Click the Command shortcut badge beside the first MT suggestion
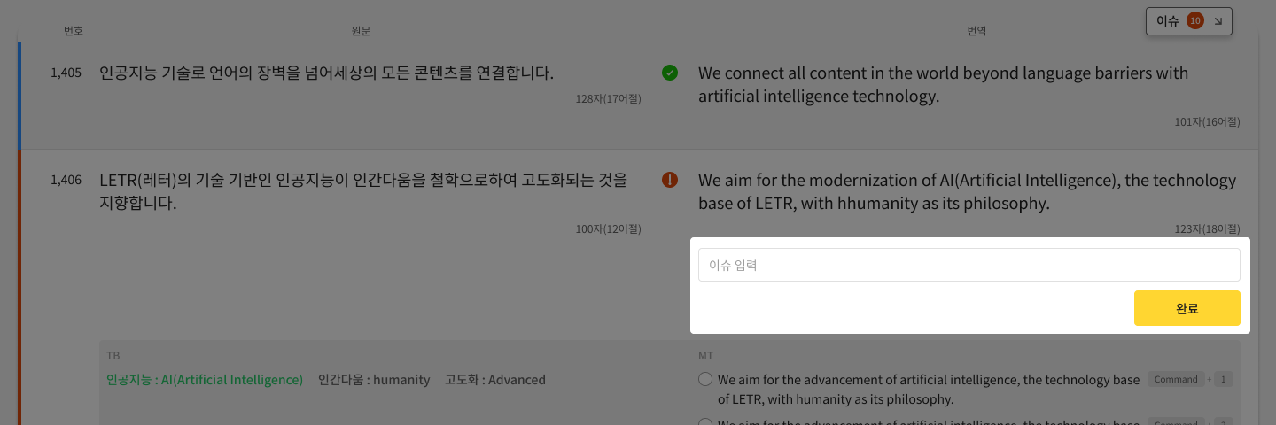1276x425 pixels. (x=1176, y=379)
